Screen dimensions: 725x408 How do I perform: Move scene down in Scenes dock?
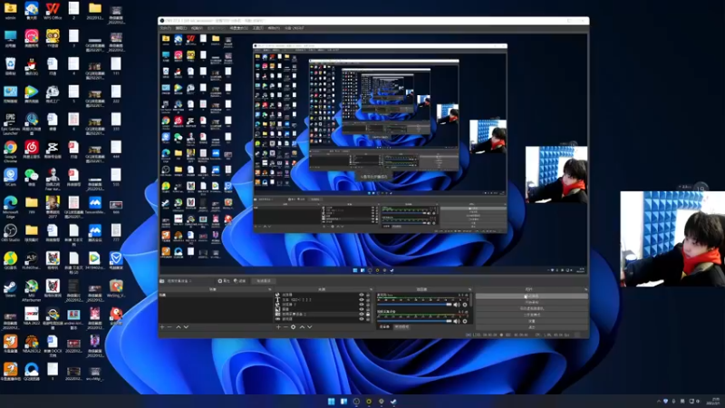point(186,326)
